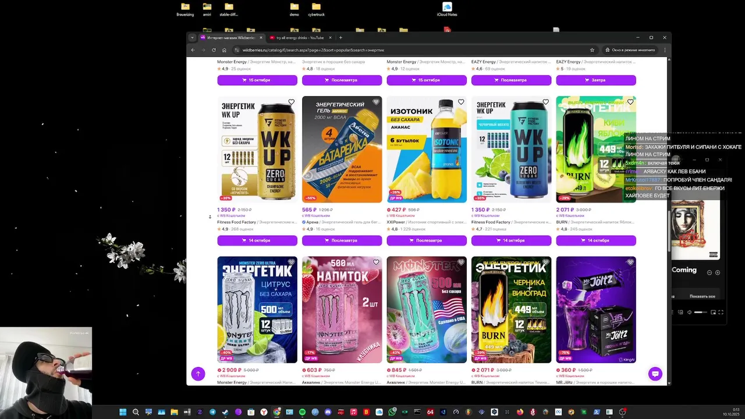Open new browser tab
The height and width of the screenshot is (419, 745).
click(x=340, y=38)
